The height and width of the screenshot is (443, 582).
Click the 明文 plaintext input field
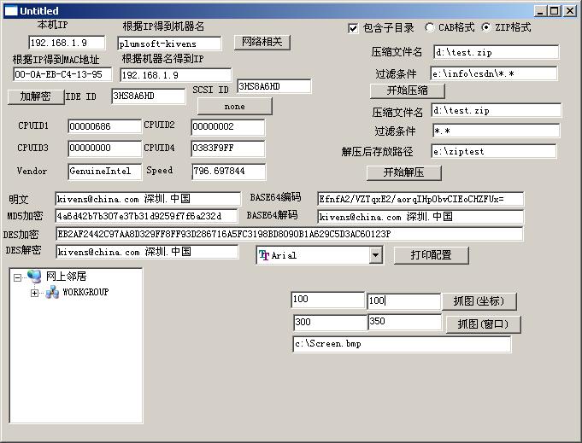[x=148, y=199]
